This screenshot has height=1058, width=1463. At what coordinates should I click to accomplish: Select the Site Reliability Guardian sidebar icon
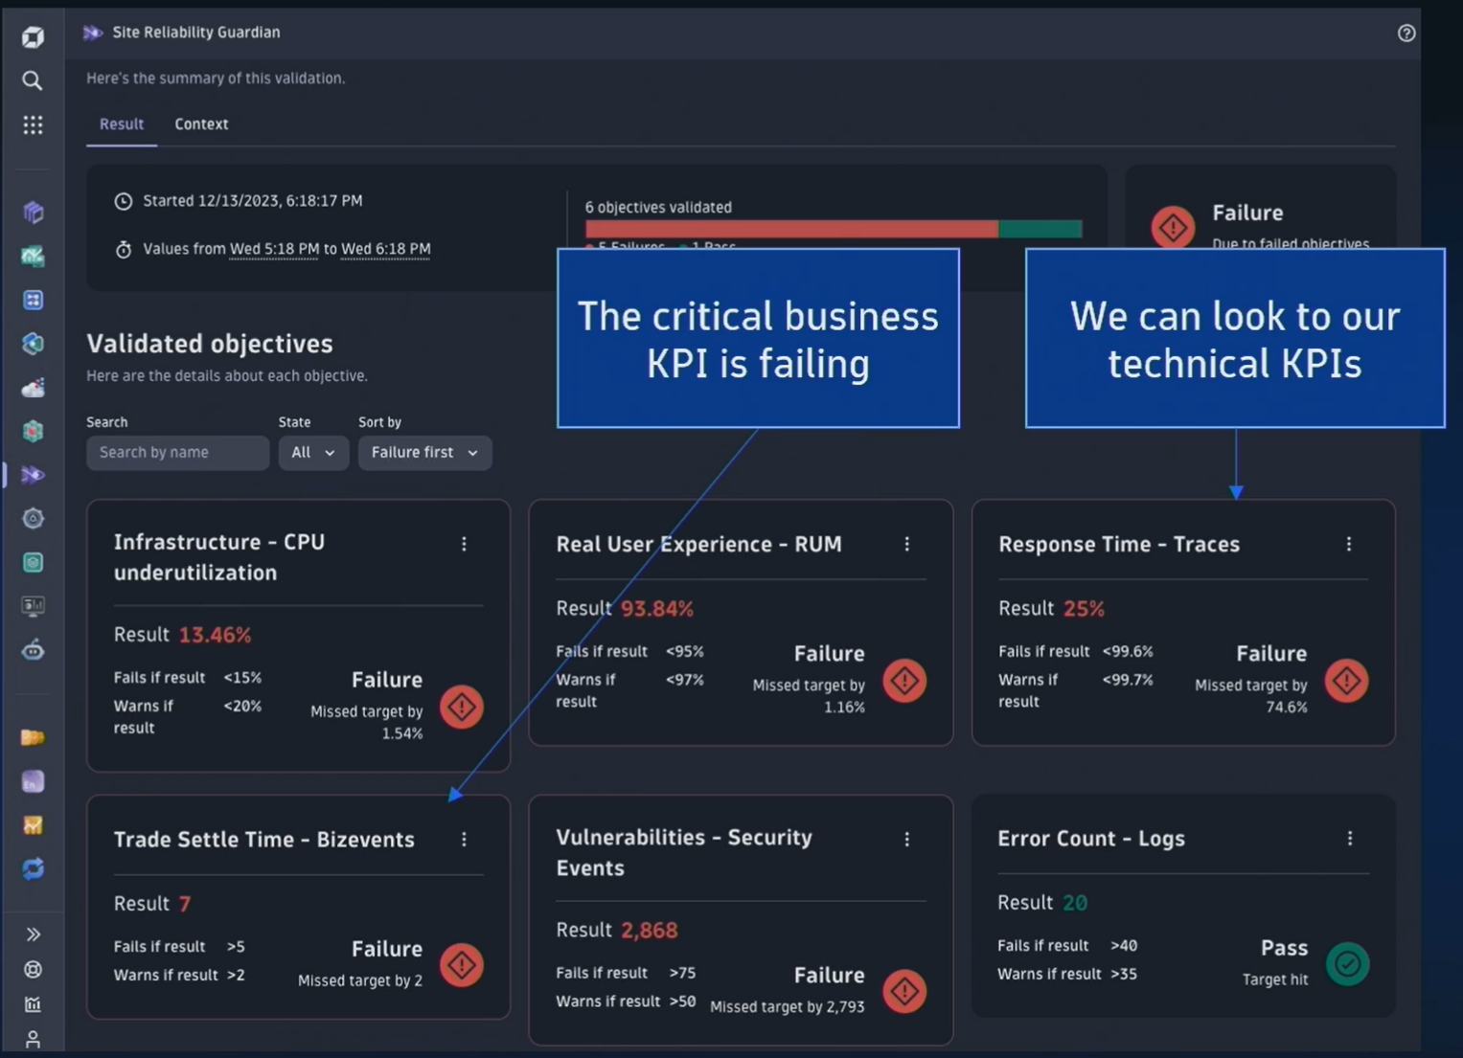[32, 474]
